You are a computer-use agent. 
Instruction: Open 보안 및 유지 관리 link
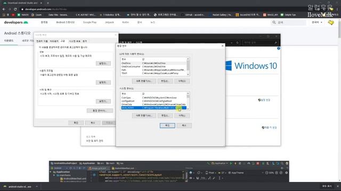[x=95, y=141]
